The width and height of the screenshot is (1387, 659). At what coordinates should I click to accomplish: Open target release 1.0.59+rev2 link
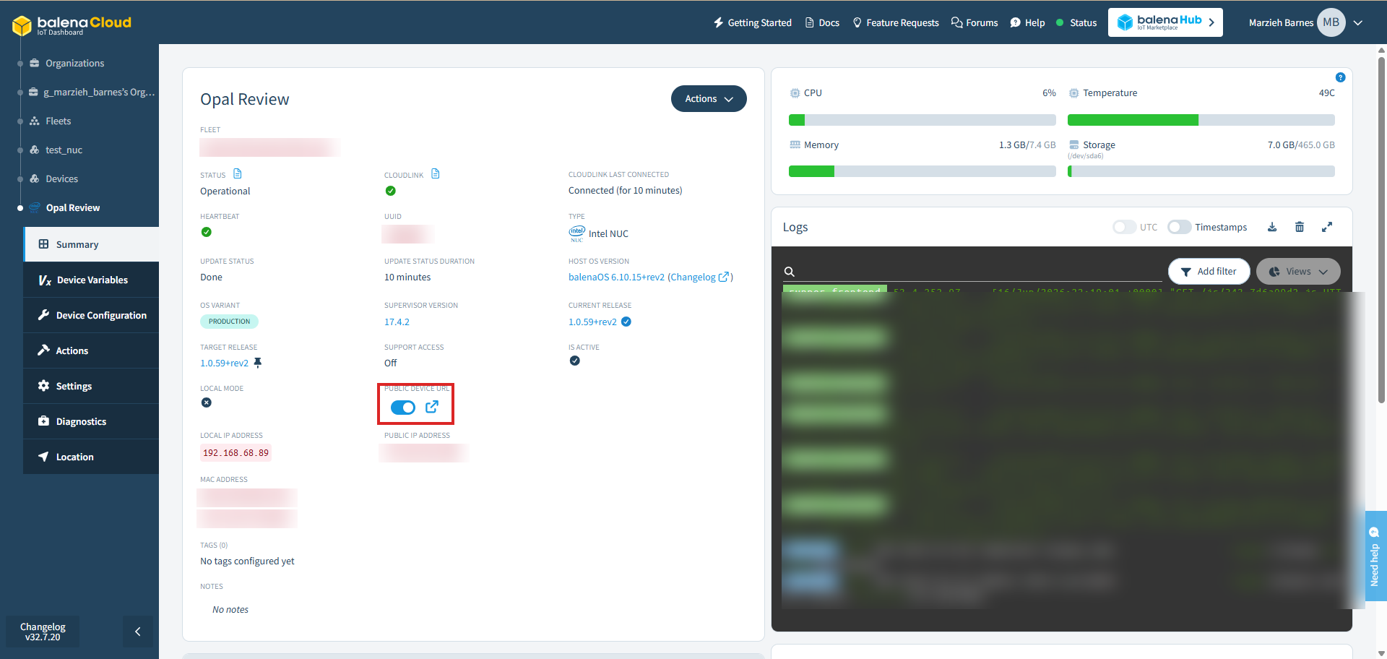(x=224, y=363)
